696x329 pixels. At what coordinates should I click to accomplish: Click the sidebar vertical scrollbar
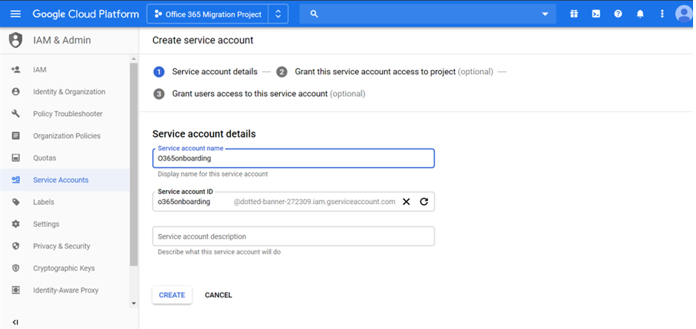tap(133, 163)
